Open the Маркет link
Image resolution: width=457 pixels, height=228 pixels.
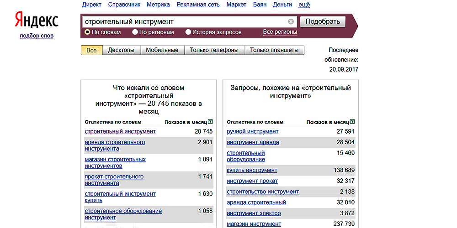pos(236,5)
